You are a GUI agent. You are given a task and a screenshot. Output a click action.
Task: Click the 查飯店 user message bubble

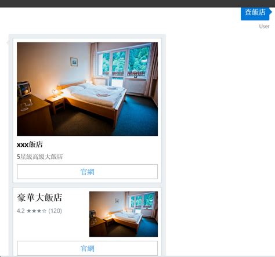point(255,13)
